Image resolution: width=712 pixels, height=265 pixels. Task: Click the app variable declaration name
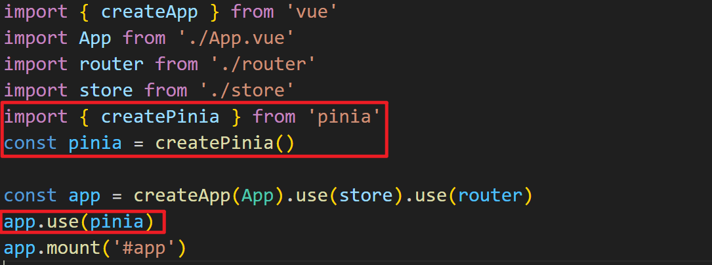85,196
